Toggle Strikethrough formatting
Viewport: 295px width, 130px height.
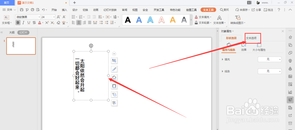pos(34,23)
